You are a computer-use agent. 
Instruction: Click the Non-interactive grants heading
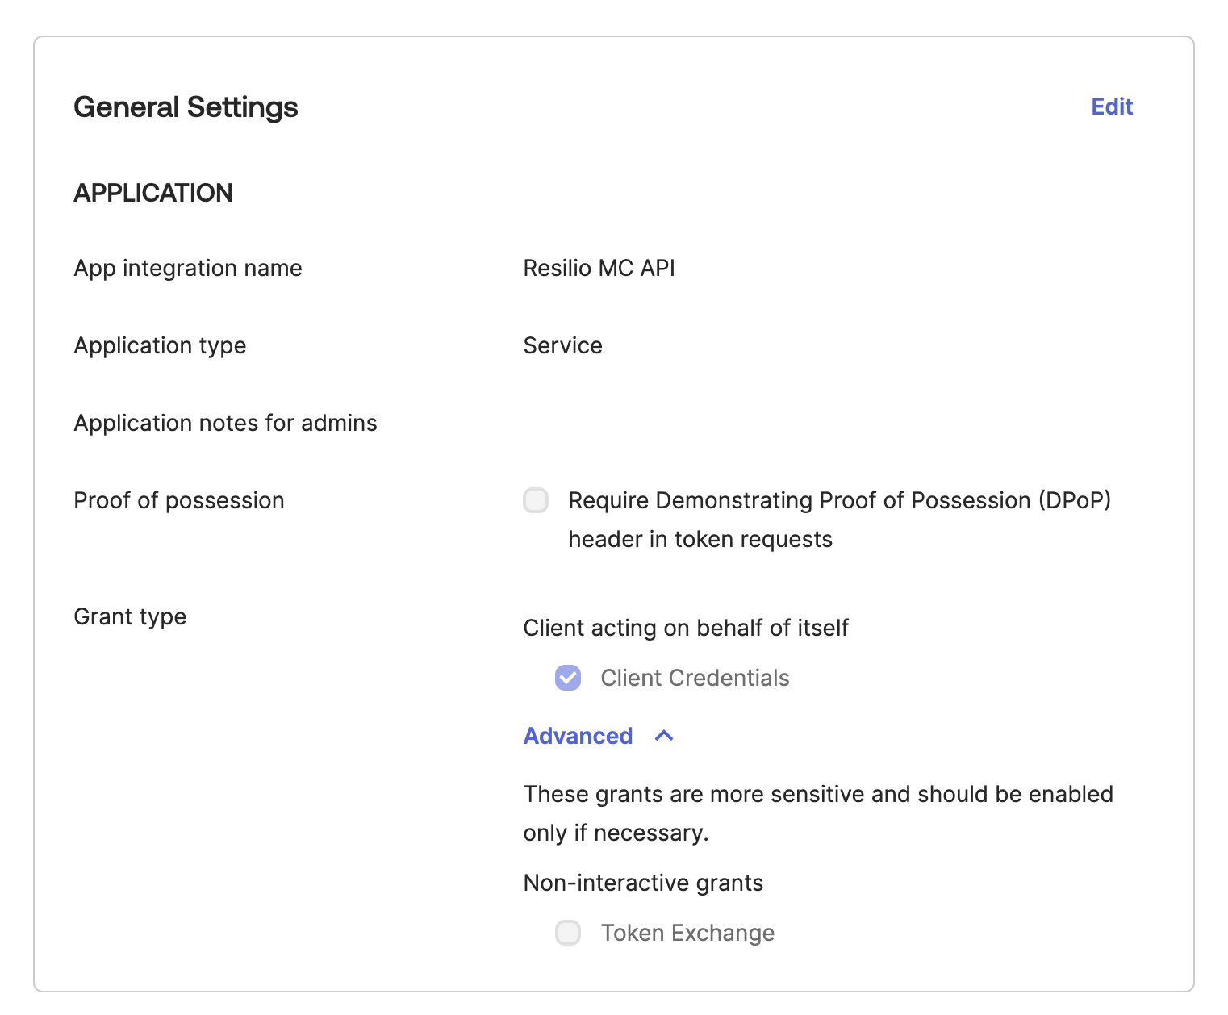click(x=643, y=883)
